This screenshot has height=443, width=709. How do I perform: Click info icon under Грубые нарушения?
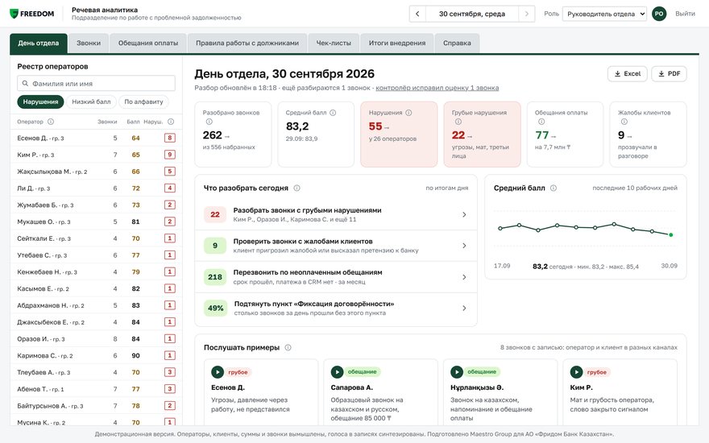[x=458, y=122]
